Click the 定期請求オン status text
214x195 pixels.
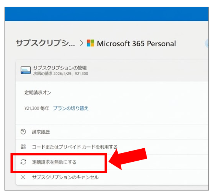pos(38,93)
